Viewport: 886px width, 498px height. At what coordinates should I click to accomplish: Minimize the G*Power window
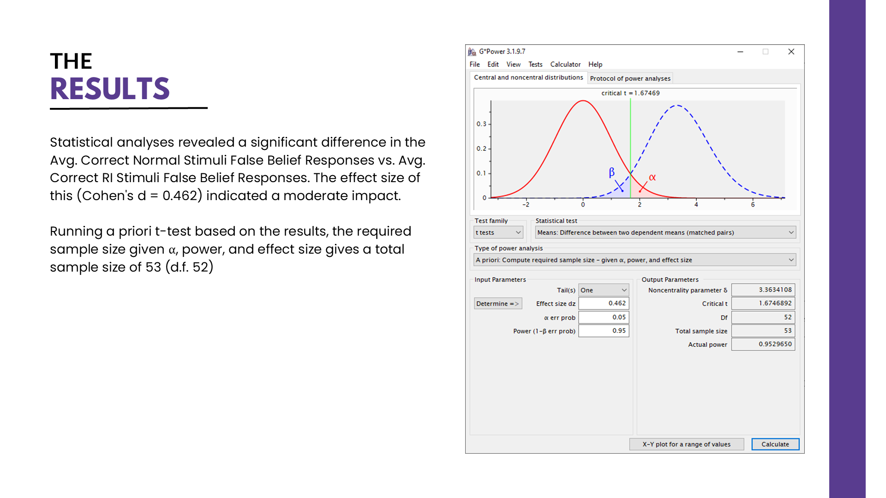point(740,52)
